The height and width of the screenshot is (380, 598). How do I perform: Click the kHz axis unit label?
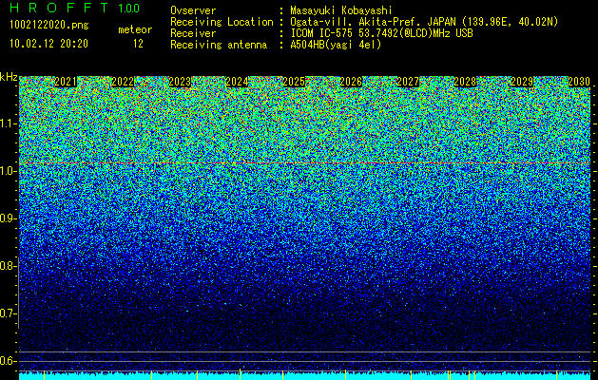(x=9, y=77)
